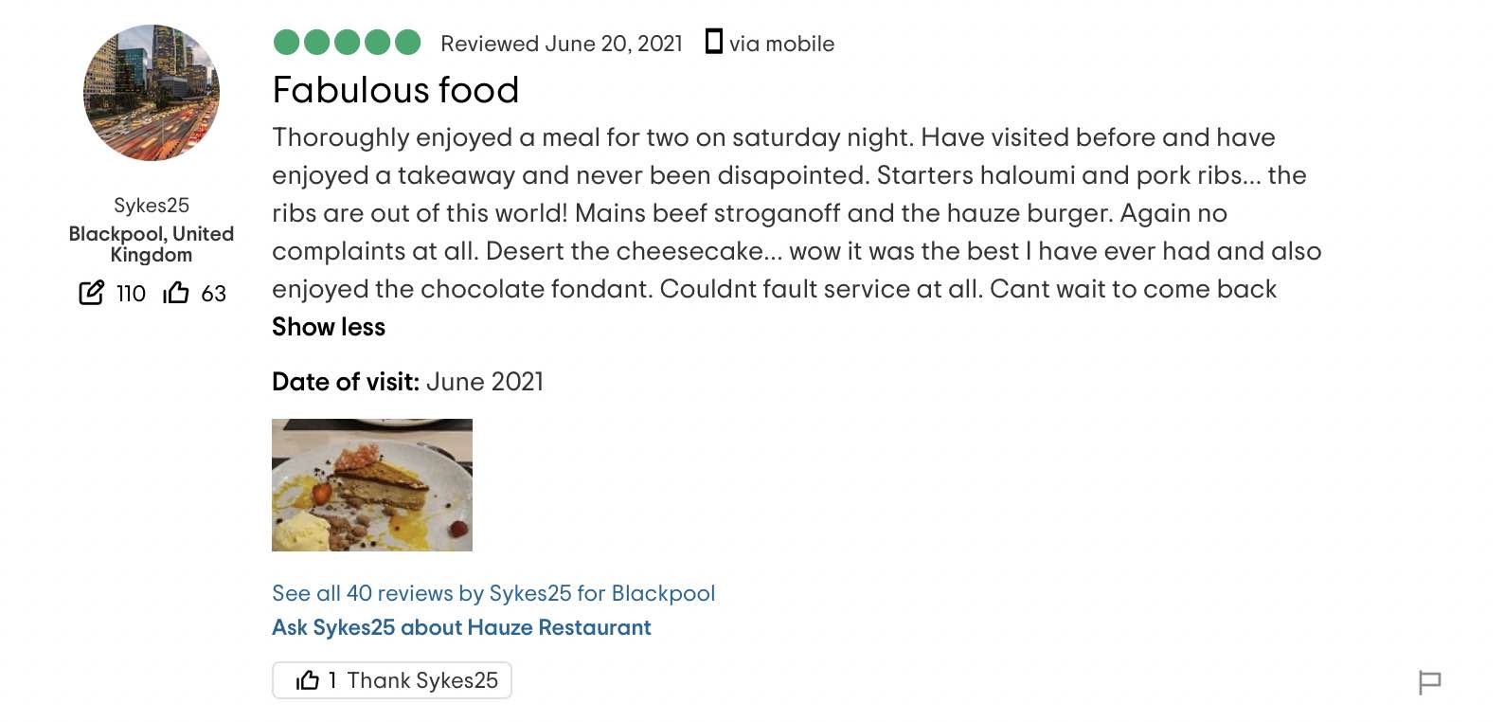This screenshot has width=1504, height=722.
Task: Click the helpful votes thumbs-up icon near 63
Action: 176,293
